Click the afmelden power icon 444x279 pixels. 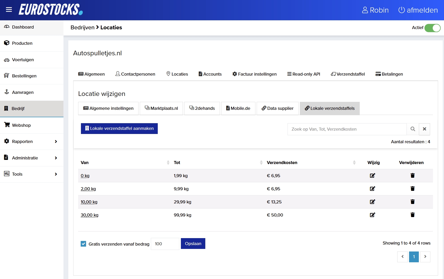(401, 10)
